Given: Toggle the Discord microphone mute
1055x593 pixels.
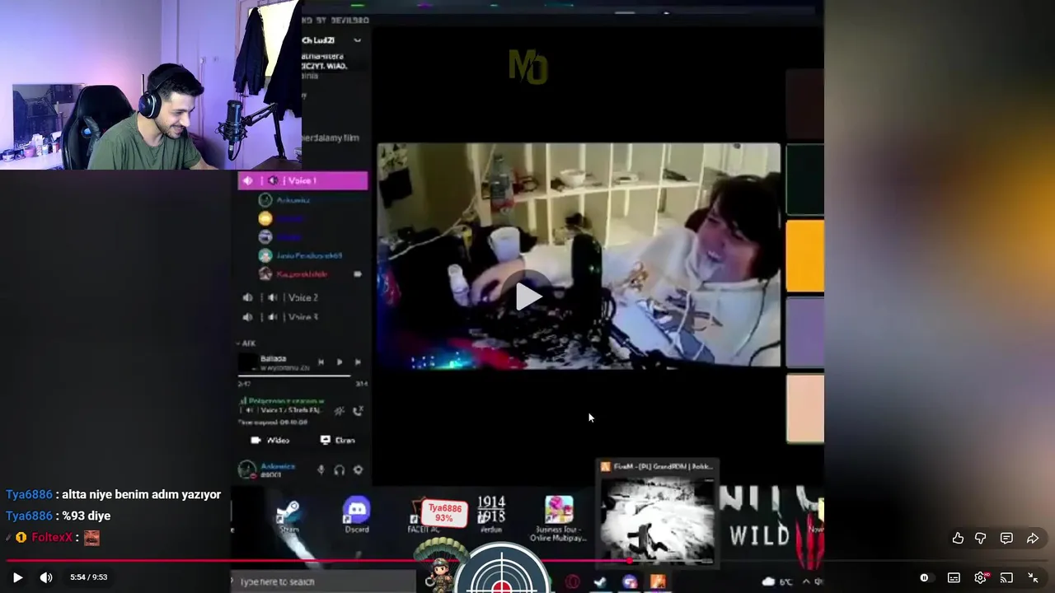Looking at the screenshot, I should pos(321,469).
